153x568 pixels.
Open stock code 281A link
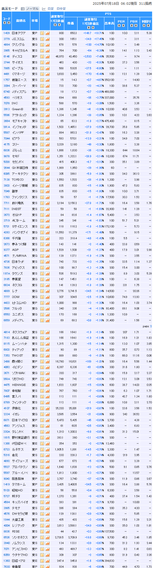6,127
